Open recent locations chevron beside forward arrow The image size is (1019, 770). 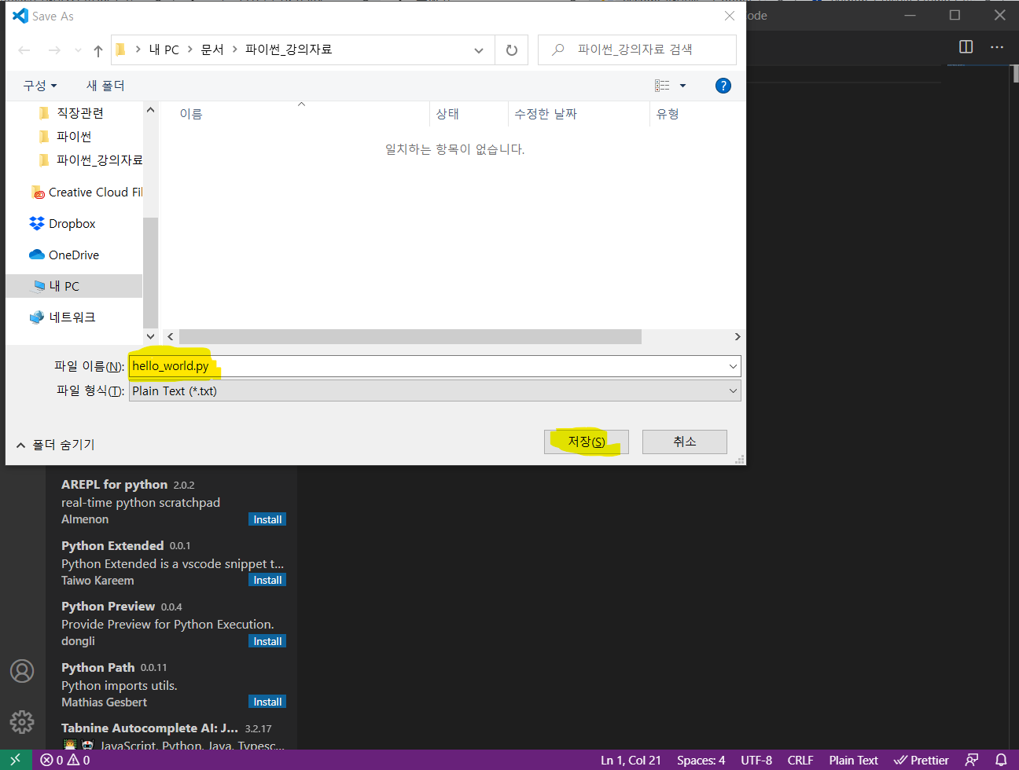click(78, 50)
